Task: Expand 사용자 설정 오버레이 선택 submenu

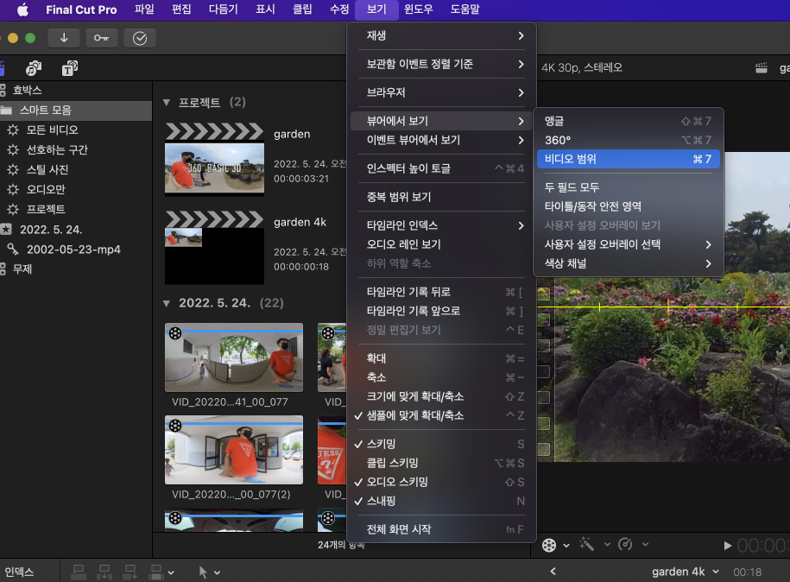Action: [x=629, y=244]
